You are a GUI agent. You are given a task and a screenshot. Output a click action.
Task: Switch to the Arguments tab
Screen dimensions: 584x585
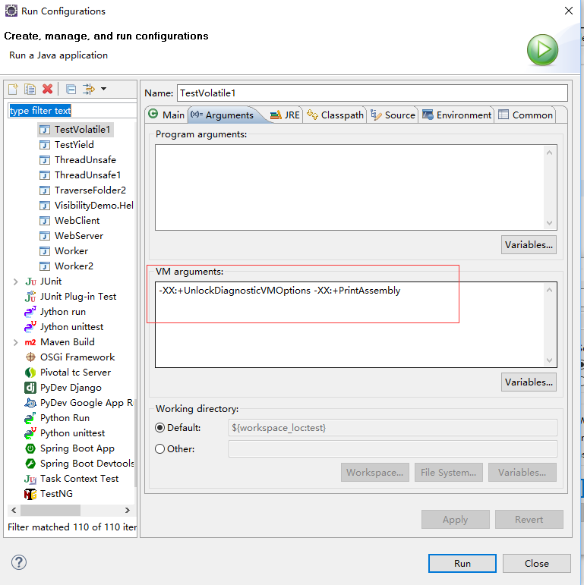(223, 115)
